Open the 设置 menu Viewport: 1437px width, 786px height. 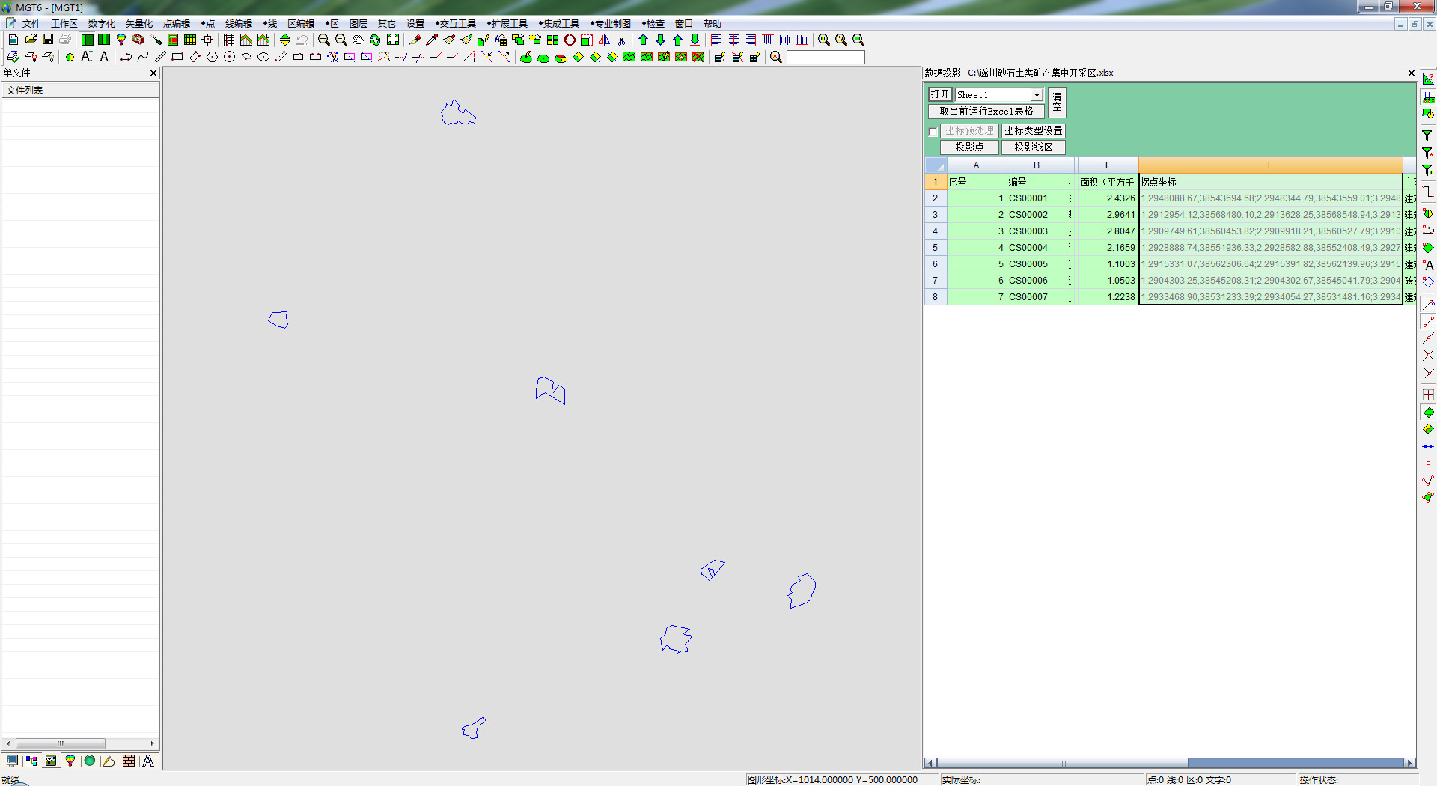point(415,24)
